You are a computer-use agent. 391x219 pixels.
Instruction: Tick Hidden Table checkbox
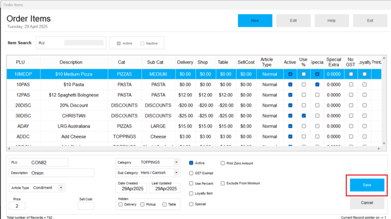(x=164, y=204)
